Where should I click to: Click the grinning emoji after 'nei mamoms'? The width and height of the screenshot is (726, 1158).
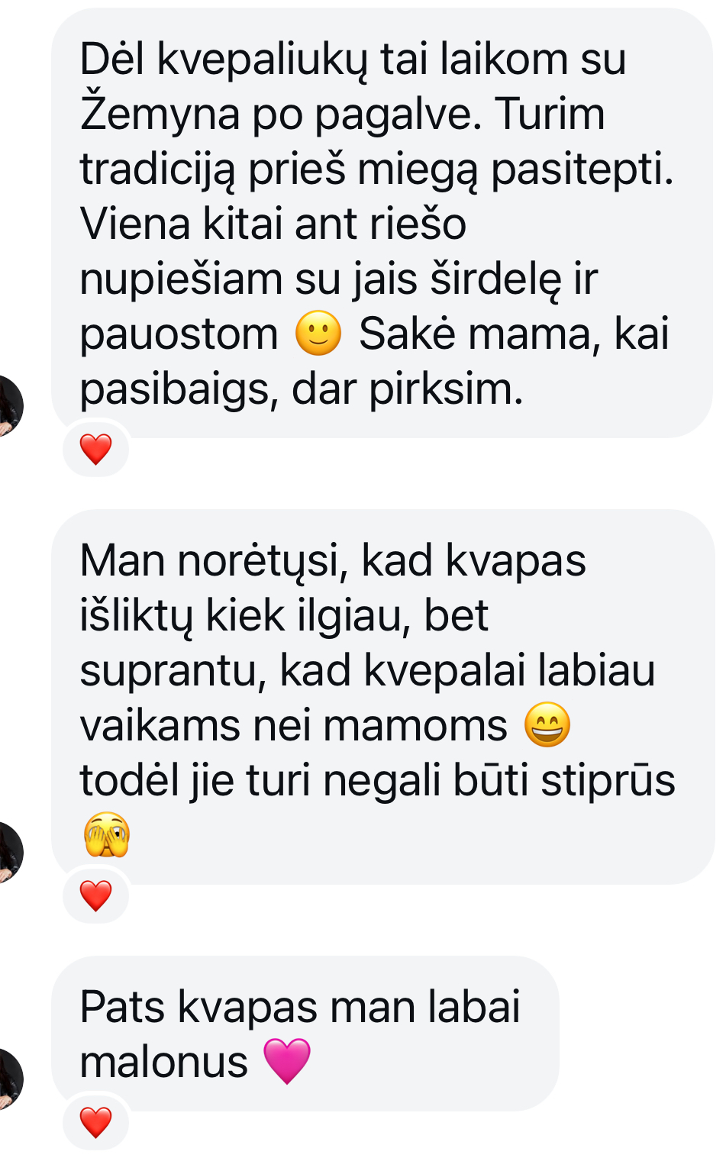coord(547,724)
